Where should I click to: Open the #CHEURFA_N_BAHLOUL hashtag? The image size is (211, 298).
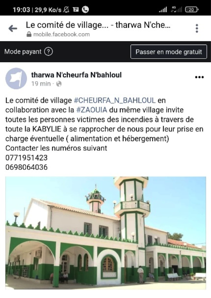tap(114, 100)
